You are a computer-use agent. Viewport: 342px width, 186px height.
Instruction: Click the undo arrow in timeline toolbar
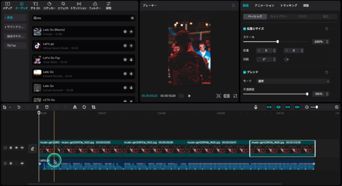19,107
